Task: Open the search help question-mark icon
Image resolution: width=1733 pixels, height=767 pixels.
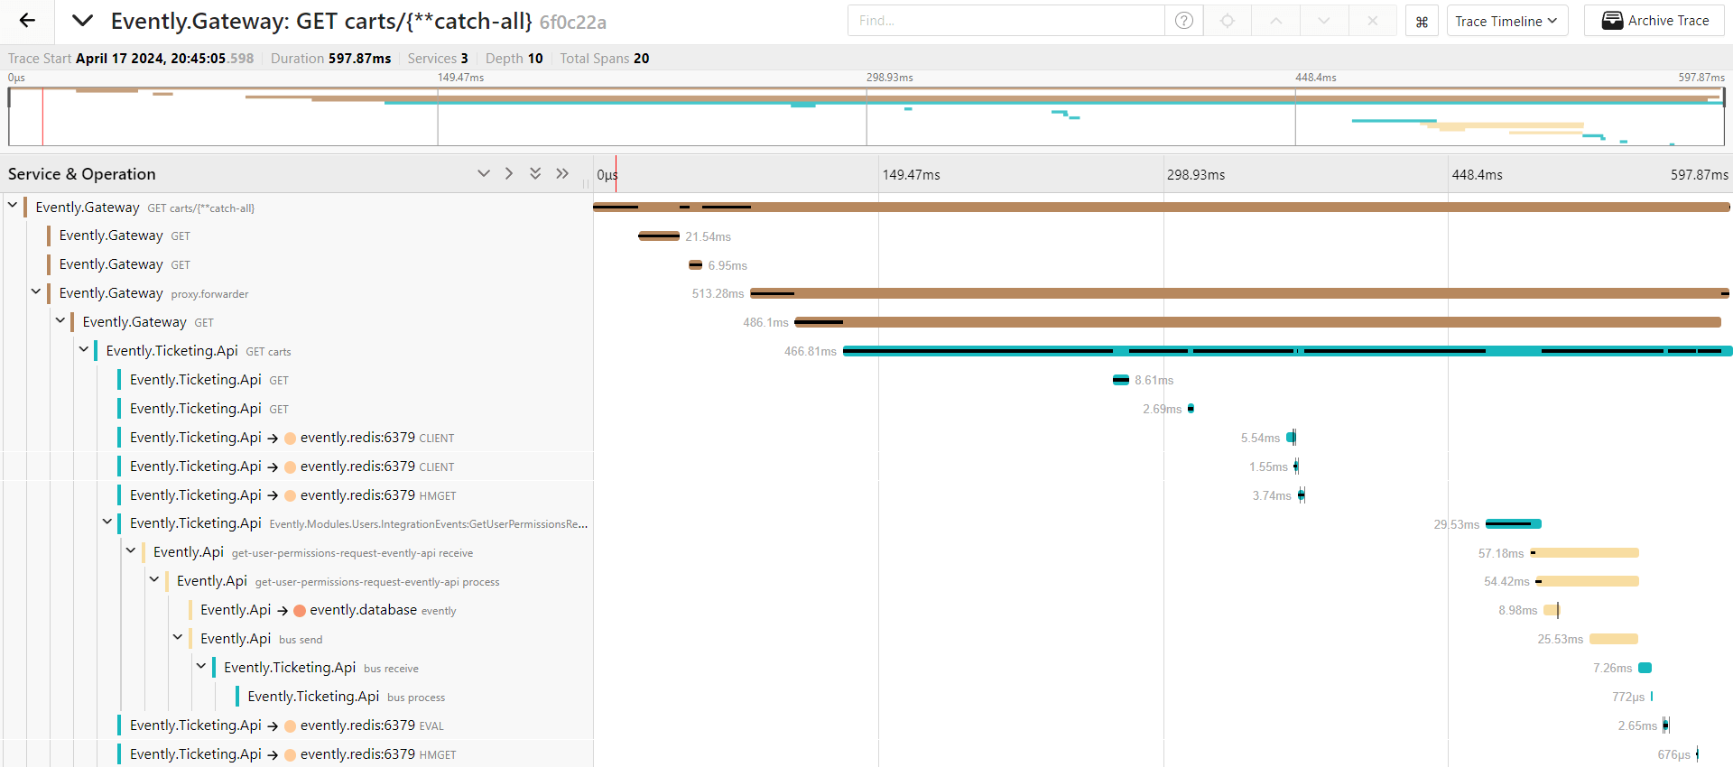Action: click(x=1184, y=21)
